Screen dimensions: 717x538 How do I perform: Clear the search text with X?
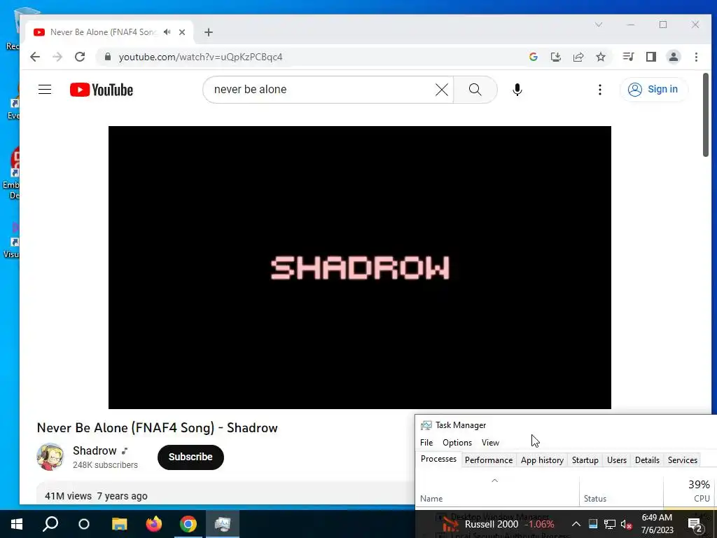[442, 90]
